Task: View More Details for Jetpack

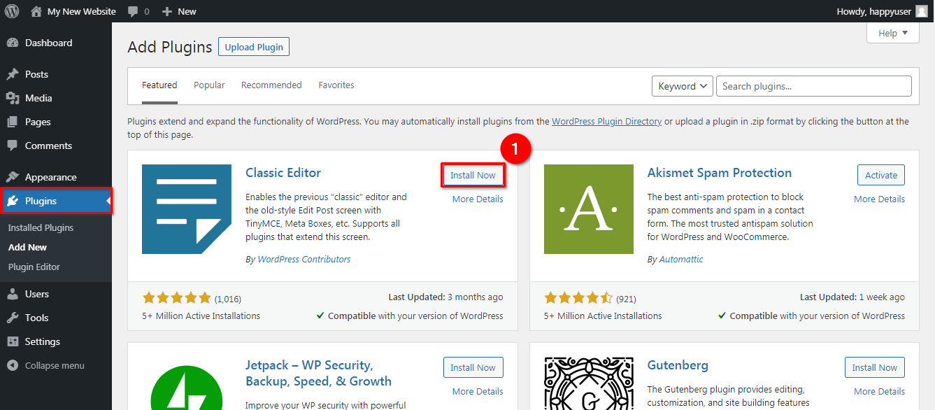Action: (x=478, y=392)
